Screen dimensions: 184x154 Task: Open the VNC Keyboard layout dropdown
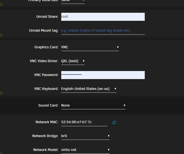(89, 89)
